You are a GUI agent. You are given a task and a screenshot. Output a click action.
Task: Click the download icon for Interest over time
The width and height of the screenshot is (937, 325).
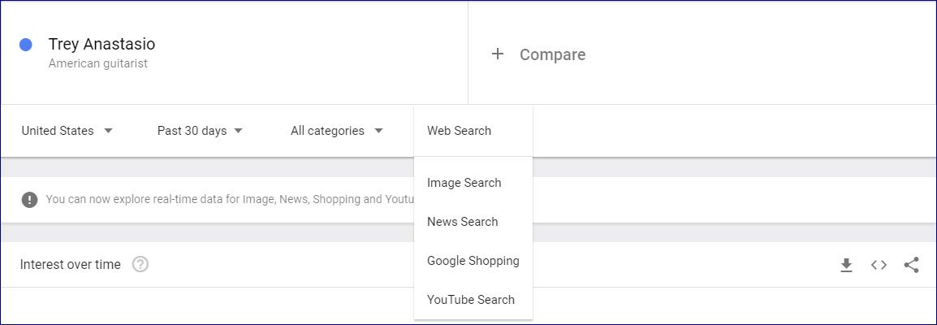[846, 265]
